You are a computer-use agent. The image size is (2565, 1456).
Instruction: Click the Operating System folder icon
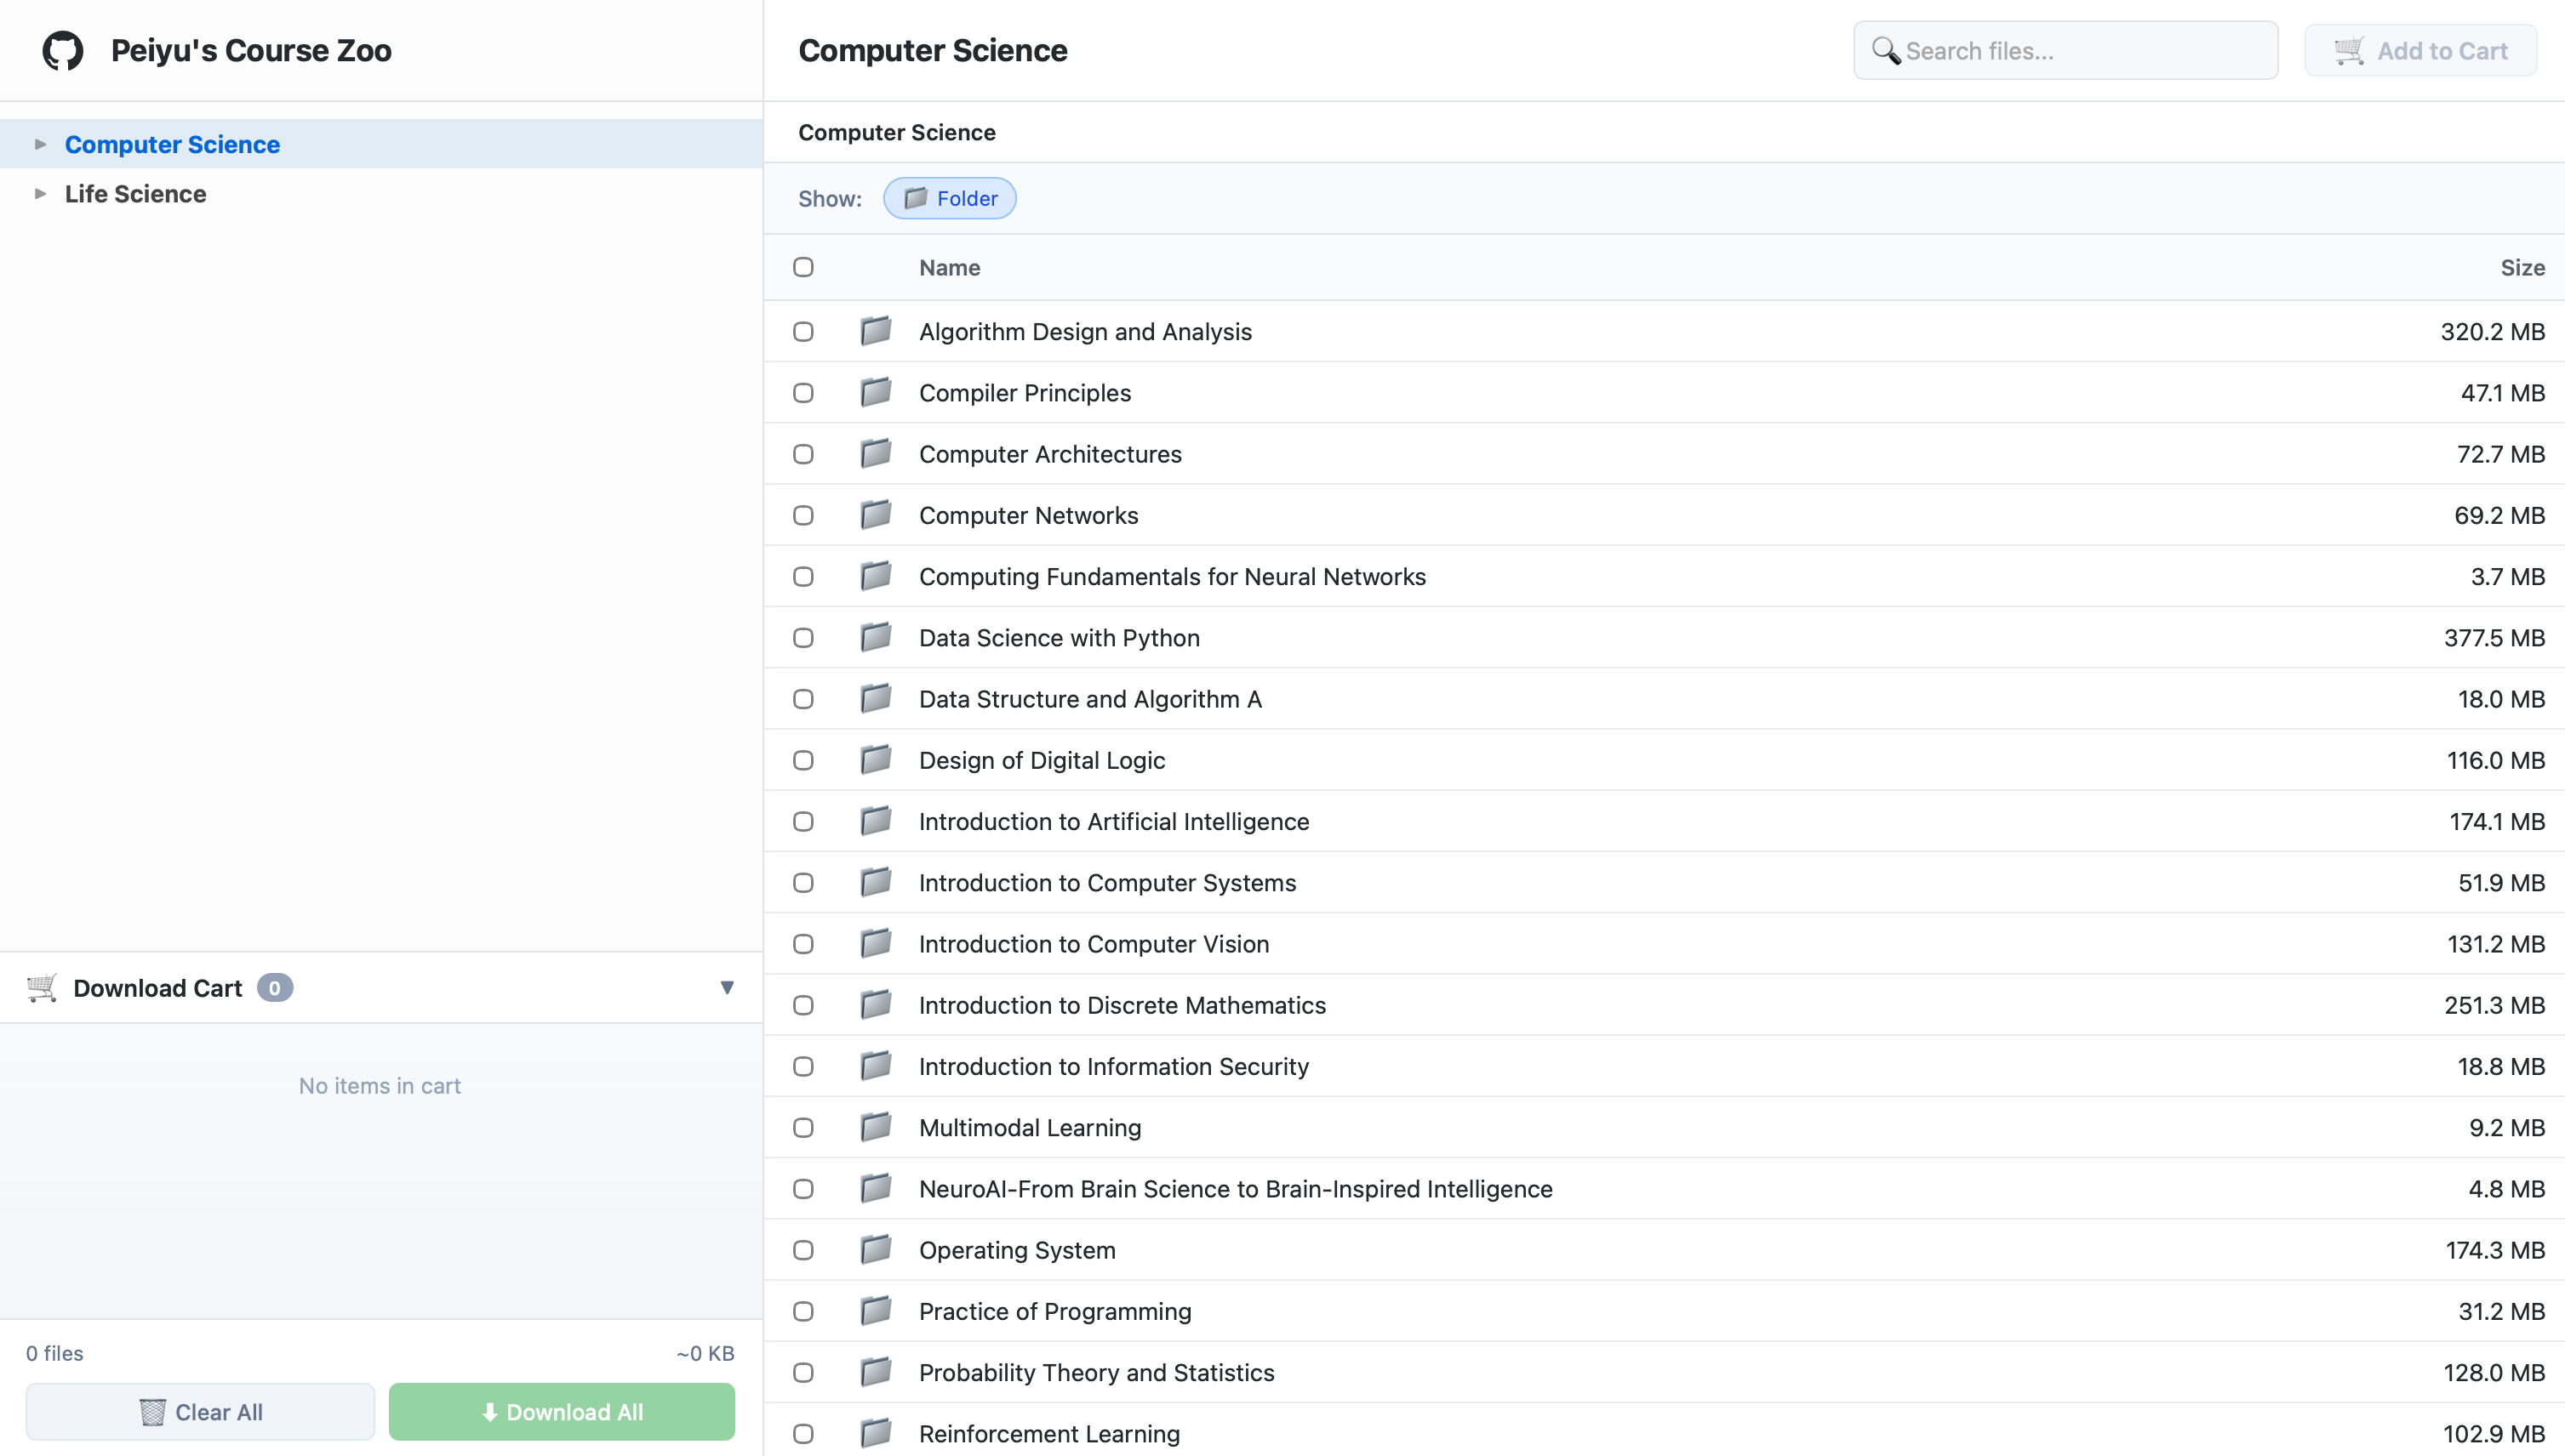[x=876, y=1249]
